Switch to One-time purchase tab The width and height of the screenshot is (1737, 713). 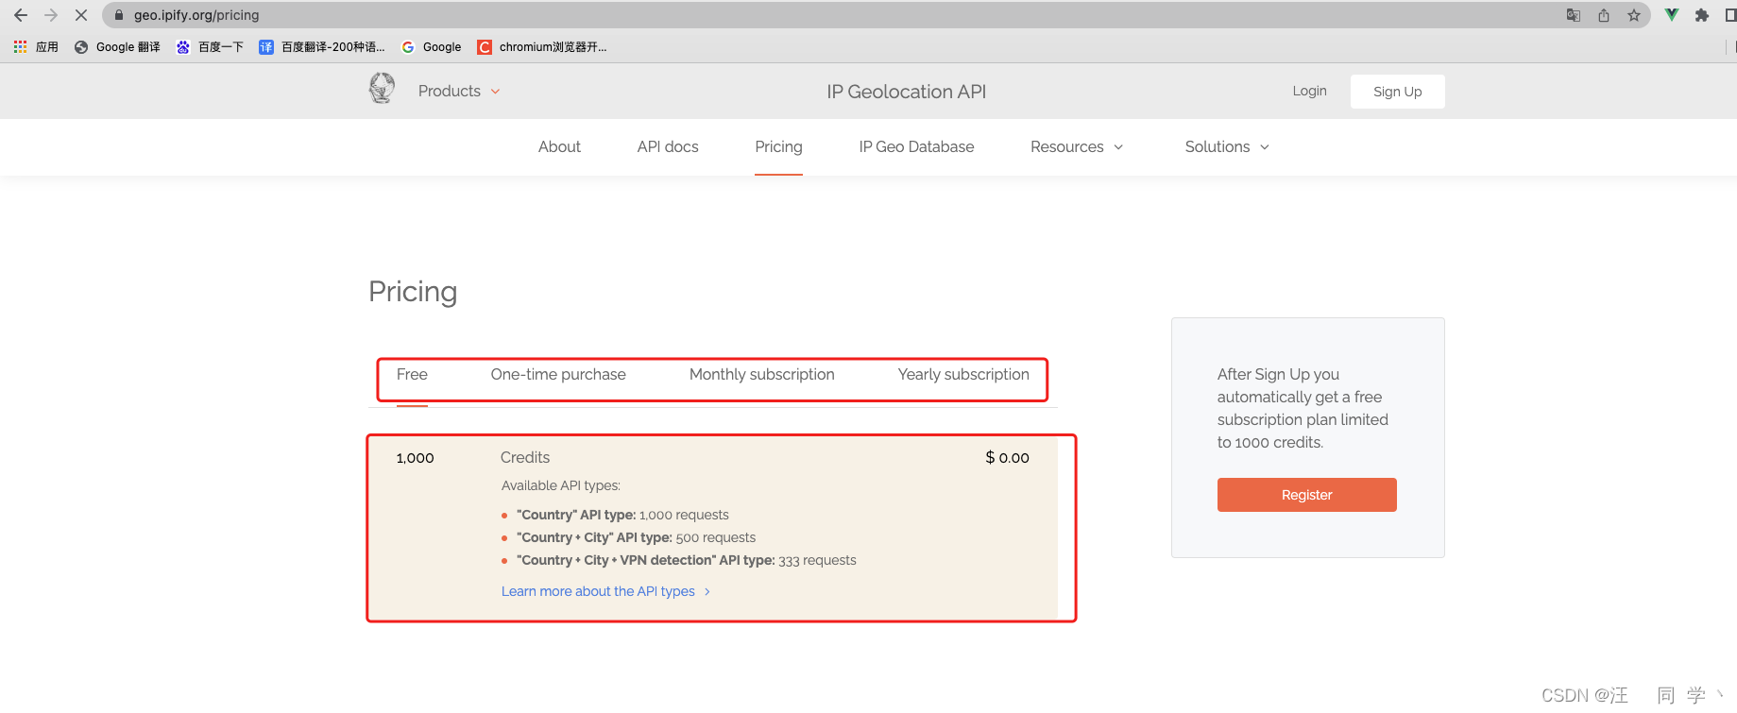click(558, 375)
